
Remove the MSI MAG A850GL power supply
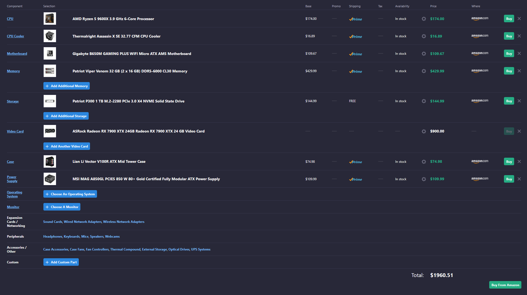[519, 179]
